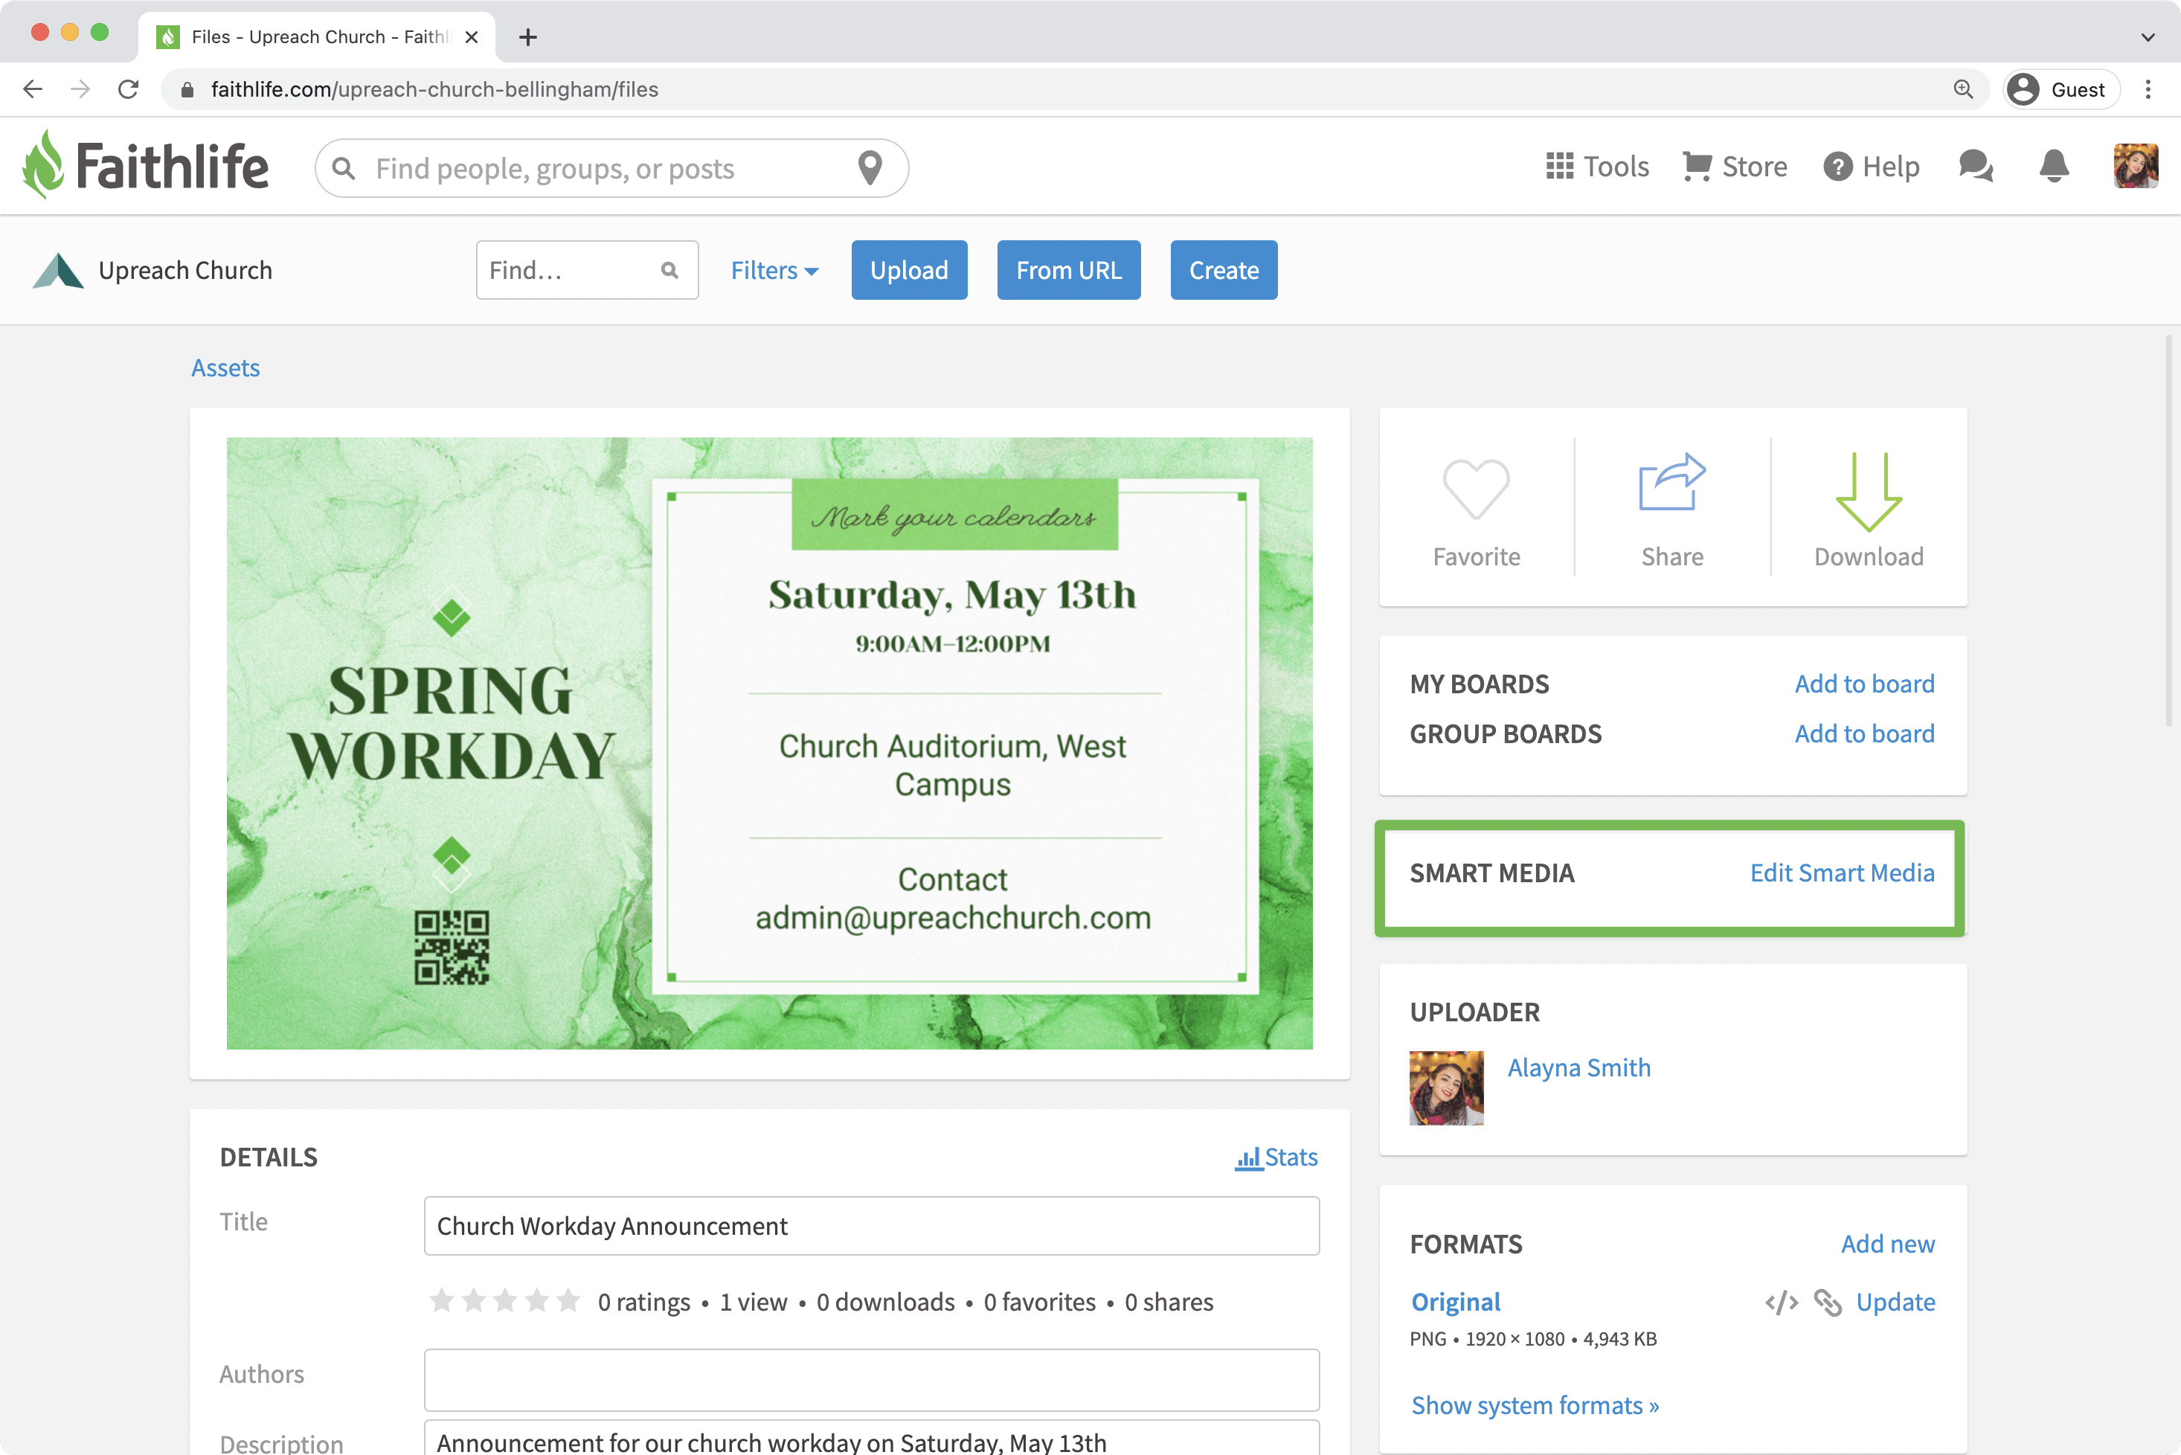Click the Spring Workday image preview
2181x1455 pixels.
pyautogui.click(x=769, y=743)
